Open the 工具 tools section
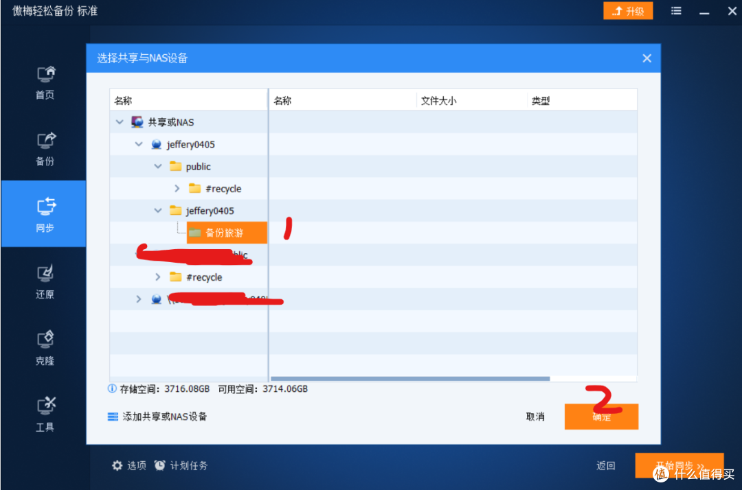 coord(45,415)
